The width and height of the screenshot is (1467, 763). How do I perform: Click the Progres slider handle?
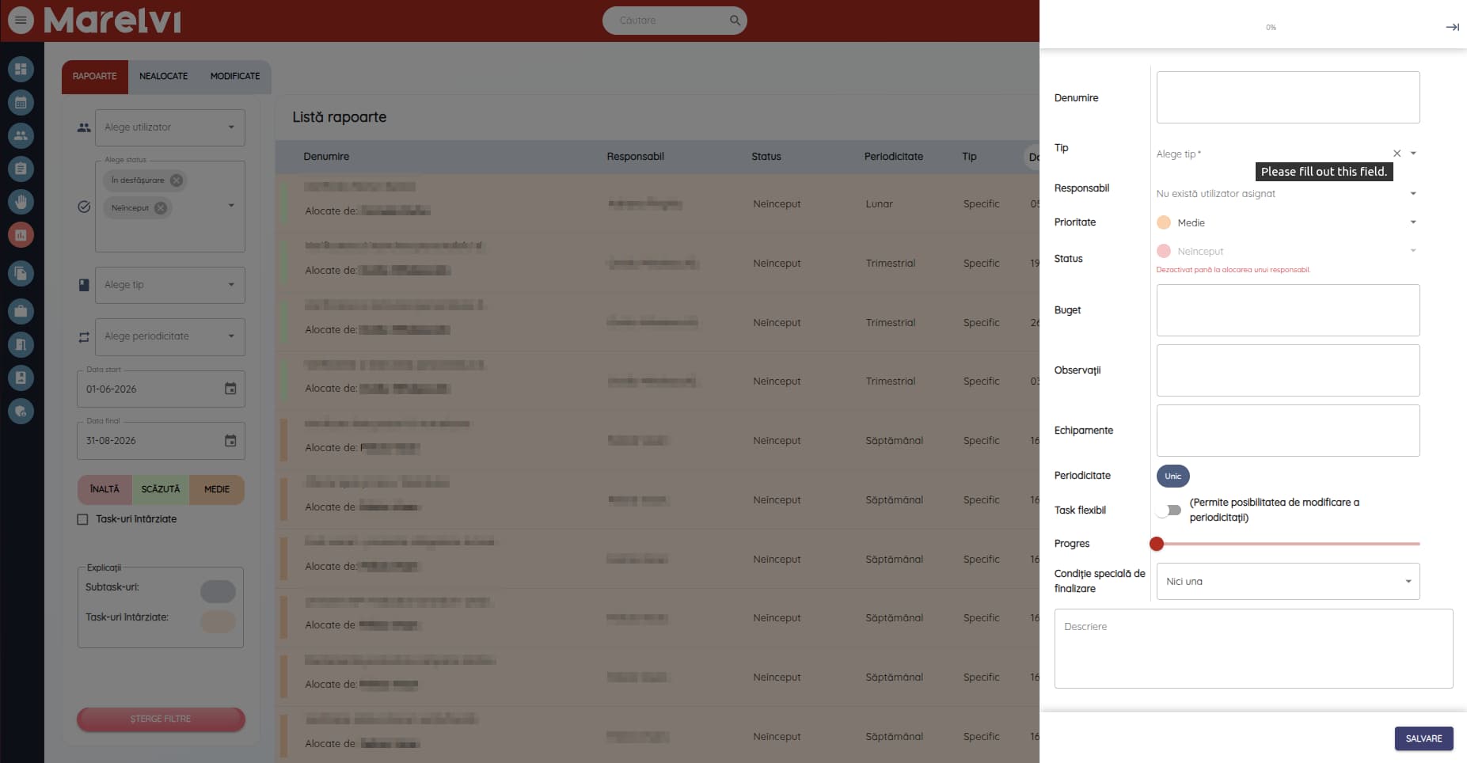tap(1157, 544)
